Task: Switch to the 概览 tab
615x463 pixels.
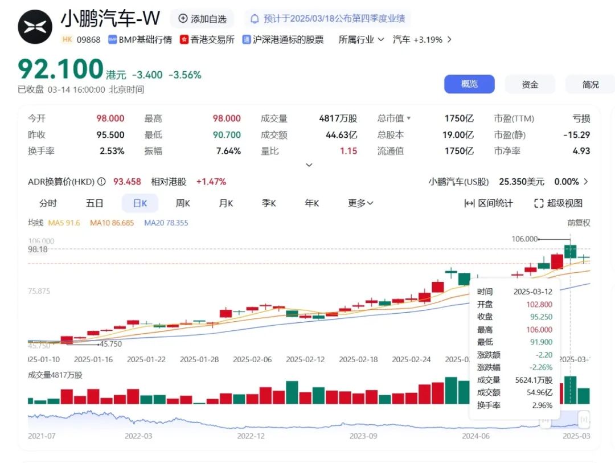Action: click(x=469, y=84)
